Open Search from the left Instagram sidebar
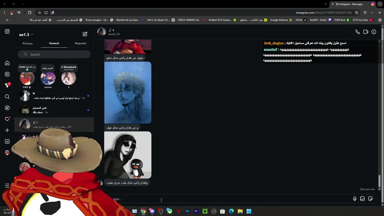The width and height of the screenshot is (384, 216). [7, 97]
